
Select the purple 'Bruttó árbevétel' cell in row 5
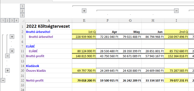tap(49, 37)
